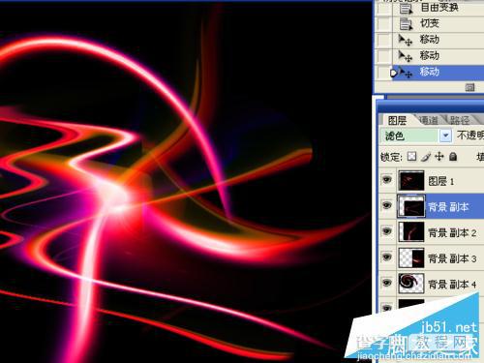Click the small icon at history panel bottom
Viewport: 484px width, 363px height.
point(469,87)
